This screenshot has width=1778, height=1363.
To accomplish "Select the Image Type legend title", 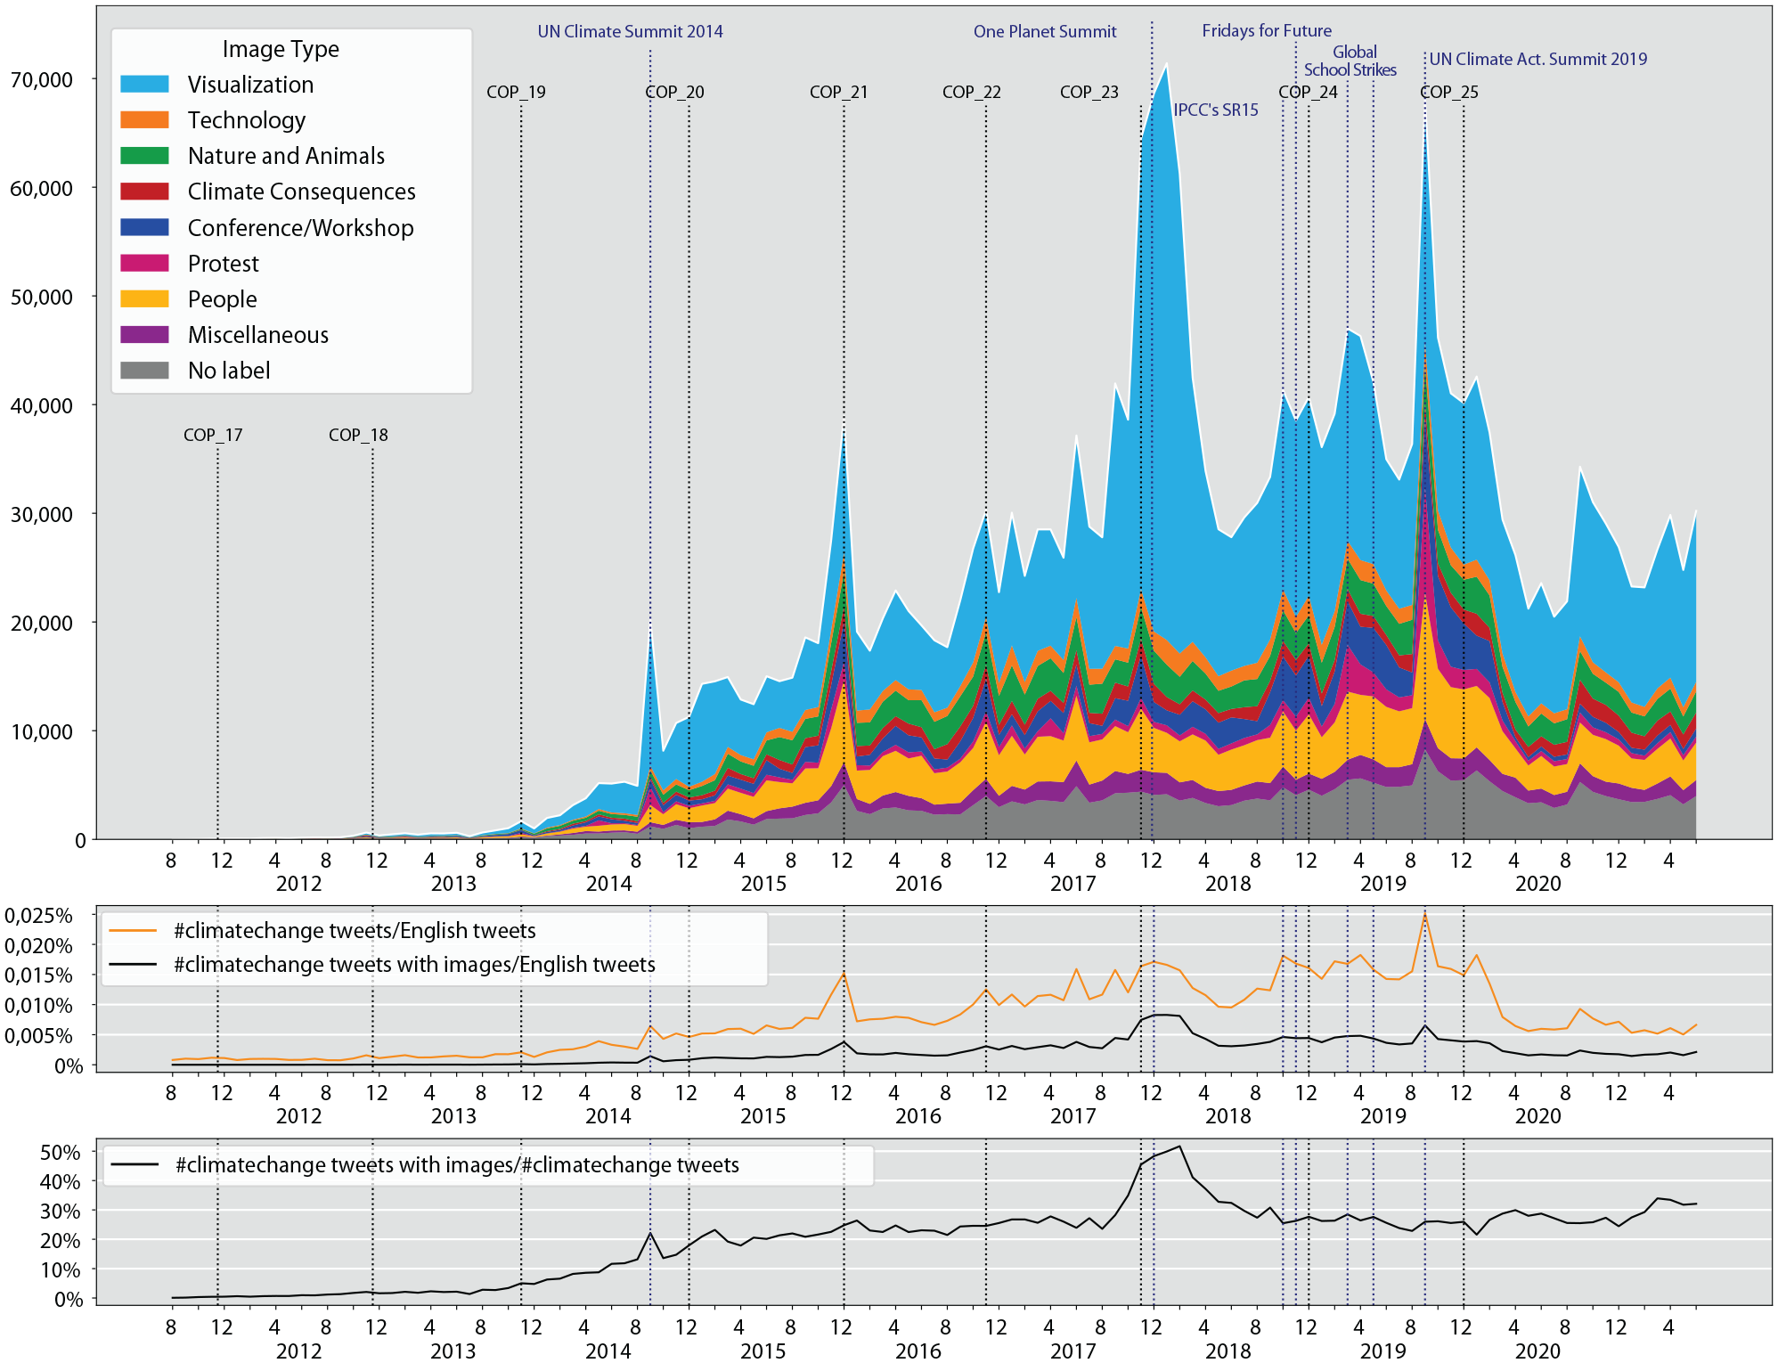I will pos(281,48).
